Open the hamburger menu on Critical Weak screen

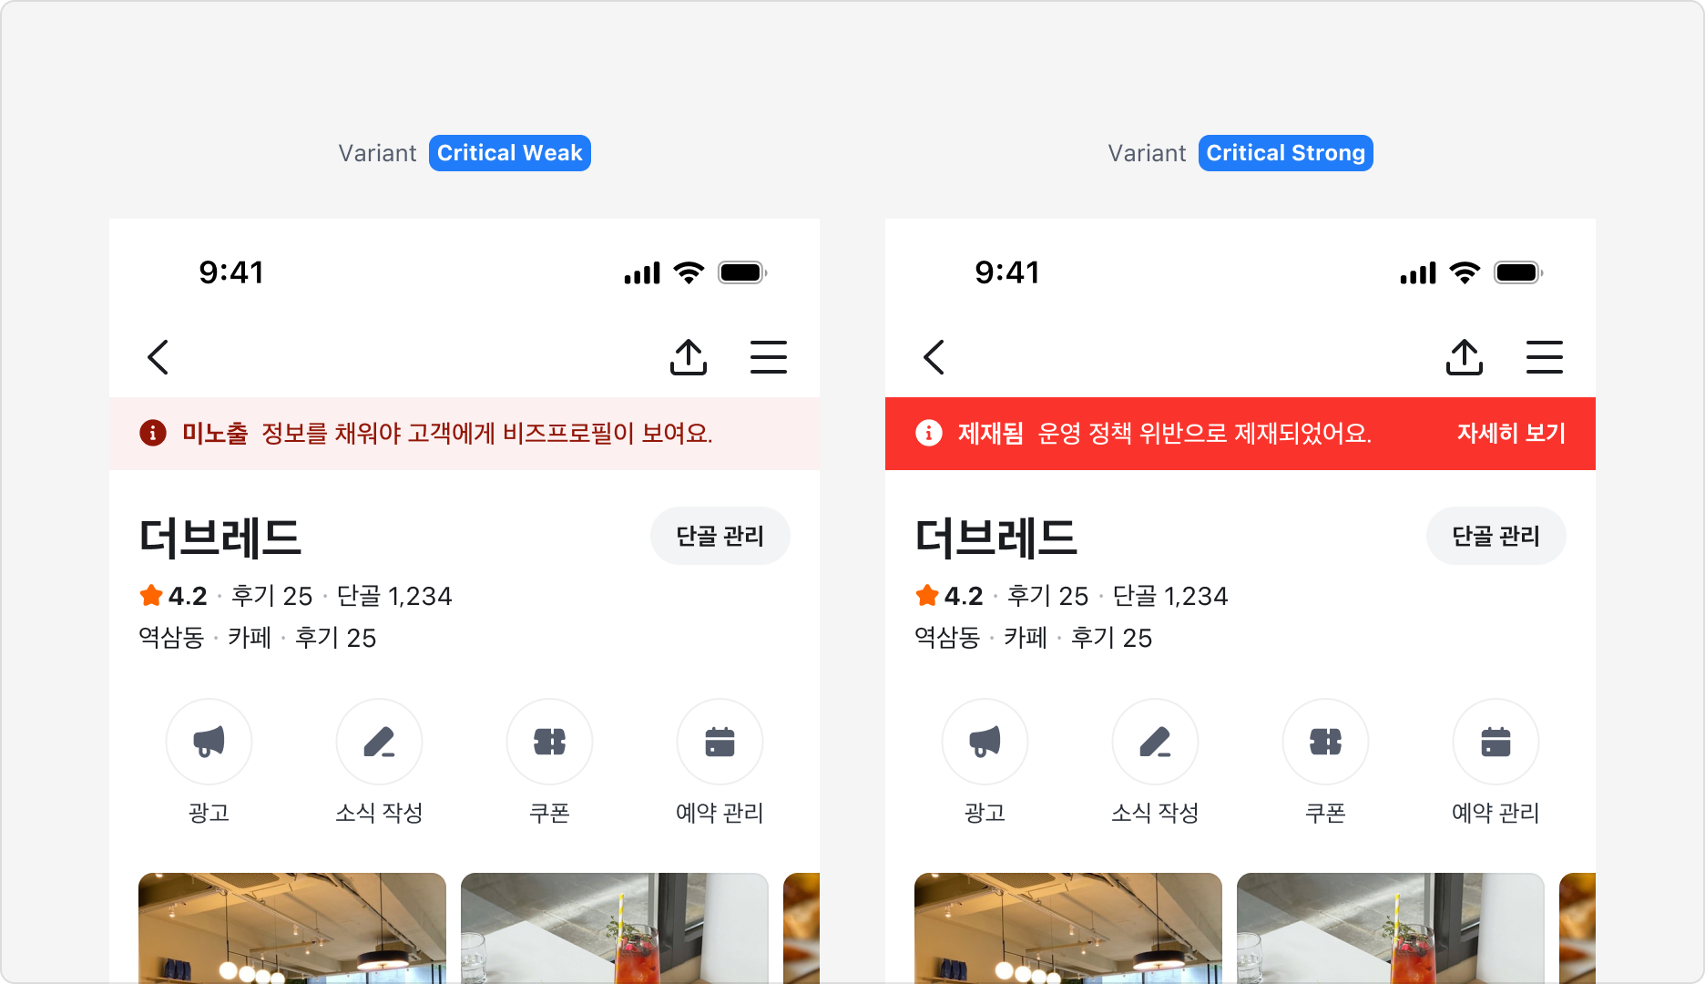(770, 357)
